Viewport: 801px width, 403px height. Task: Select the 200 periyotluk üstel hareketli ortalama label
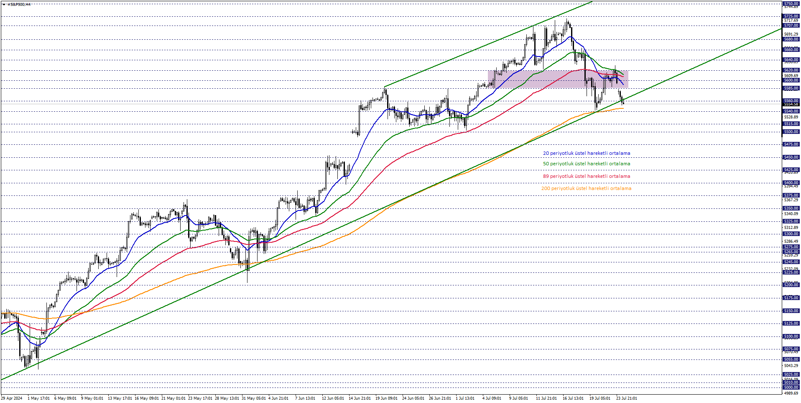[x=587, y=189]
